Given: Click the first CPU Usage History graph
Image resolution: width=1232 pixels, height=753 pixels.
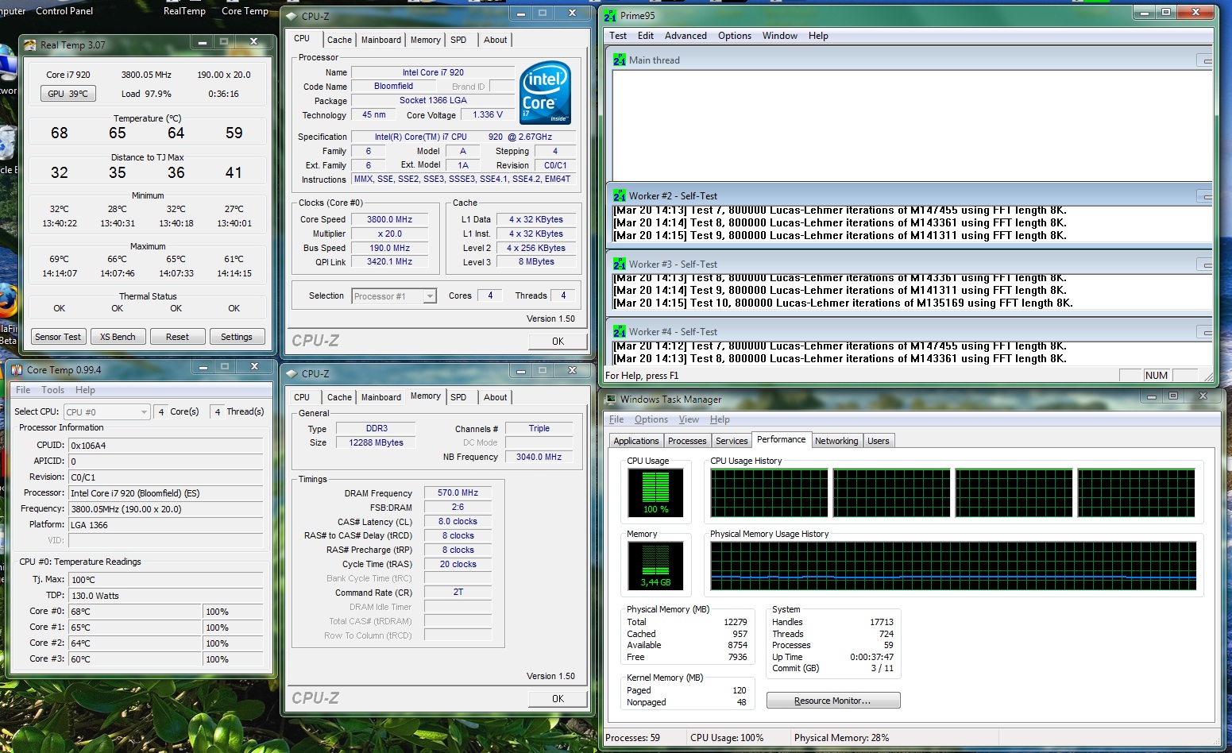Looking at the screenshot, I should 769,493.
